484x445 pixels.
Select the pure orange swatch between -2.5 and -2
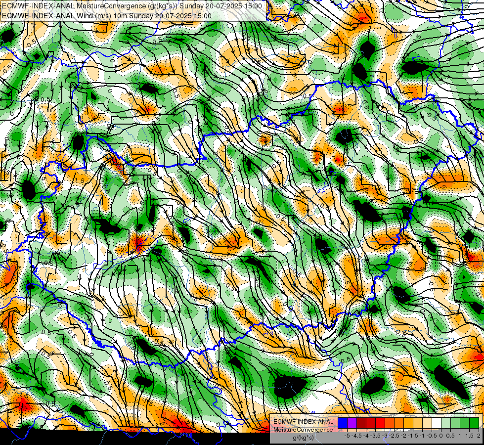click(399, 423)
